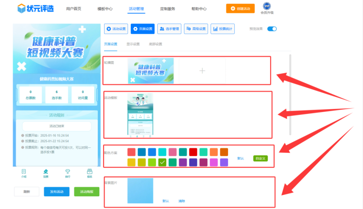The image size is (363, 209).
Task: Switch to the 底部设置 tab
Action: 155,44
